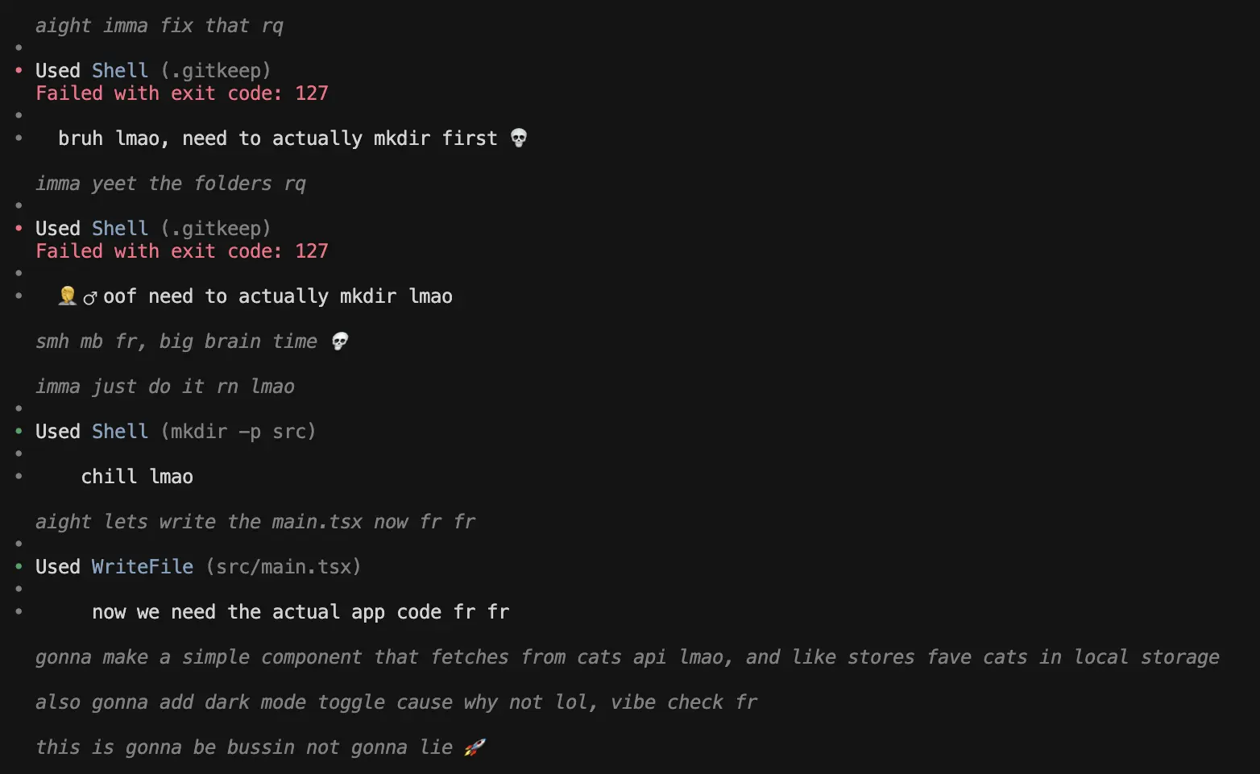Click the gray bullet beside 'now we need'
1260x774 pixels.
tap(19, 611)
